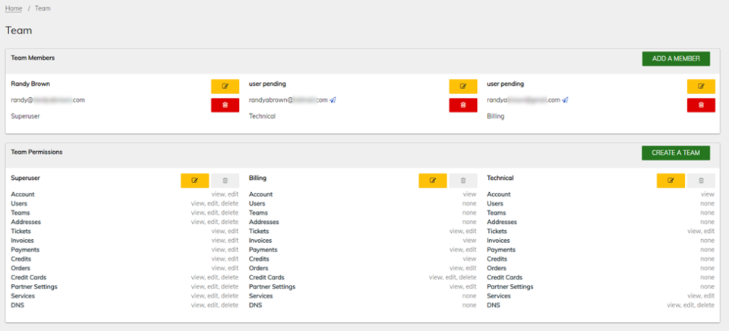The height and width of the screenshot is (331, 729).
Task: Edit Randy Brown team member
Action: [225, 87]
